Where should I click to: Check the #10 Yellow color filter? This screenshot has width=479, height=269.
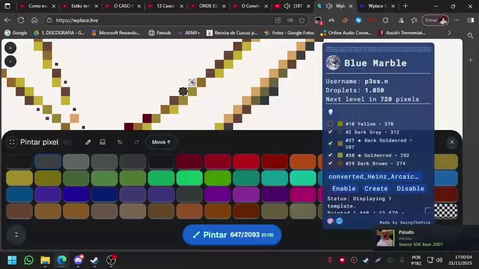tap(330, 124)
